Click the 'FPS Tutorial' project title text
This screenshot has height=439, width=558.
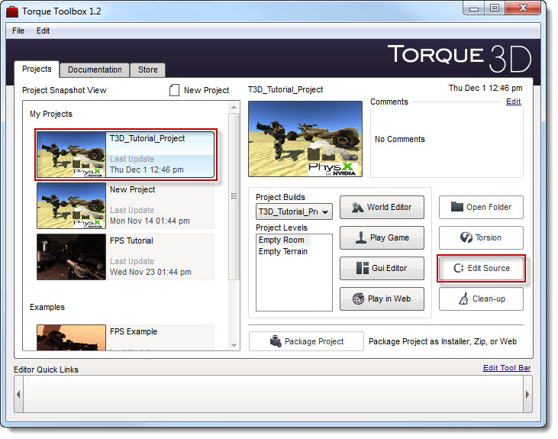pyautogui.click(x=131, y=240)
